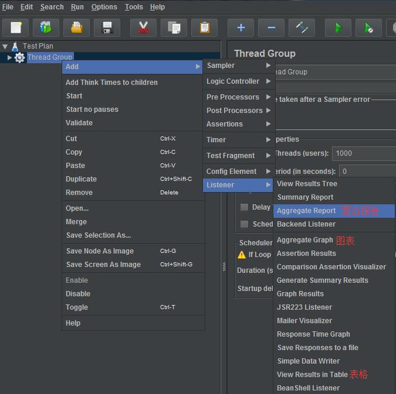The height and width of the screenshot is (394, 396).
Task: Expand the Logic Controller submenu
Action: pyautogui.click(x=239, y=82)
